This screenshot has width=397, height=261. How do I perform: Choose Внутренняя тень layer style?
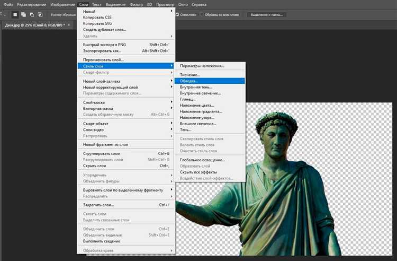(210, 87)
